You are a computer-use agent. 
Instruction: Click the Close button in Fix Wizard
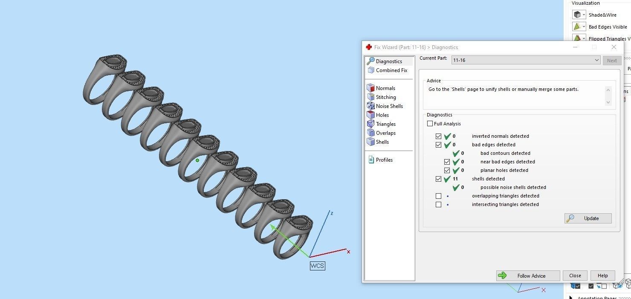[x=575, y=276]
